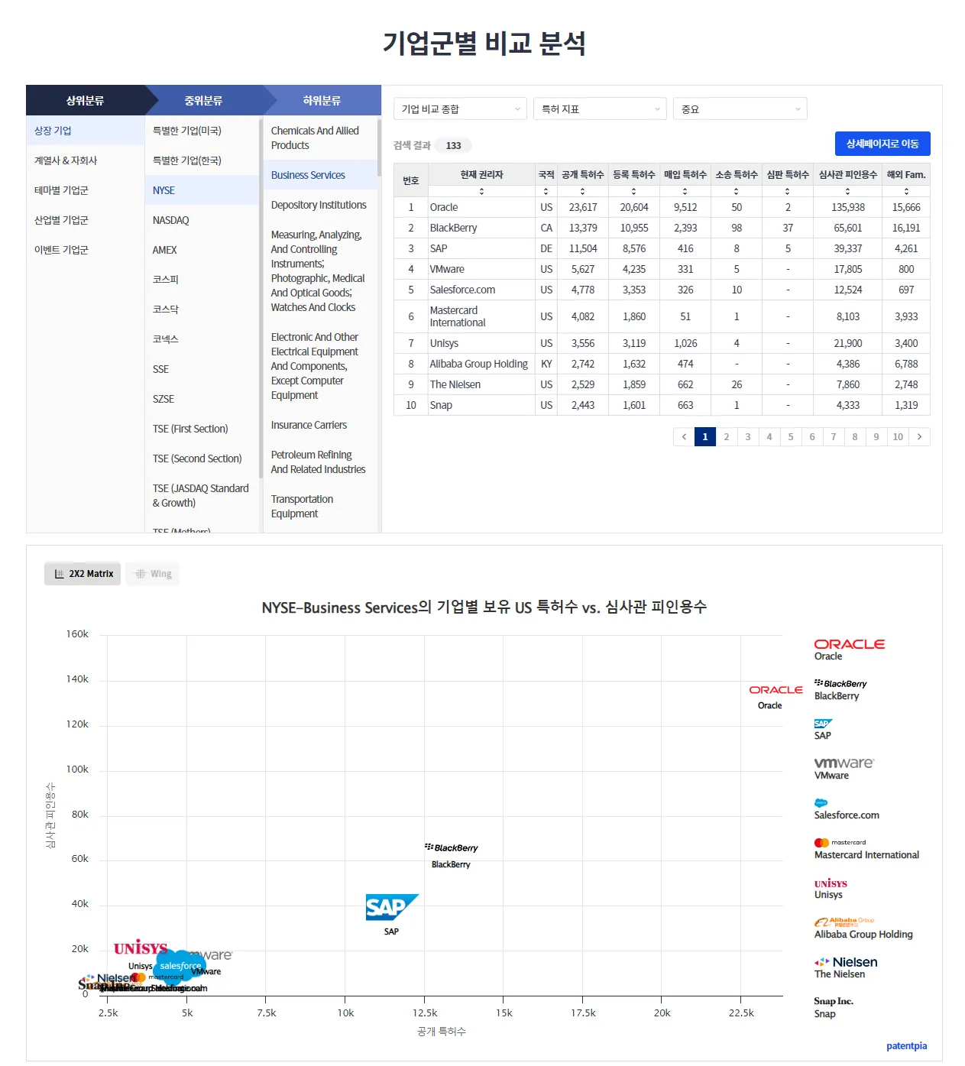This screenshot has height=1066, width=965.
Task: Sort the table by 심판 특허수 column
Action: tap(788, 192)
